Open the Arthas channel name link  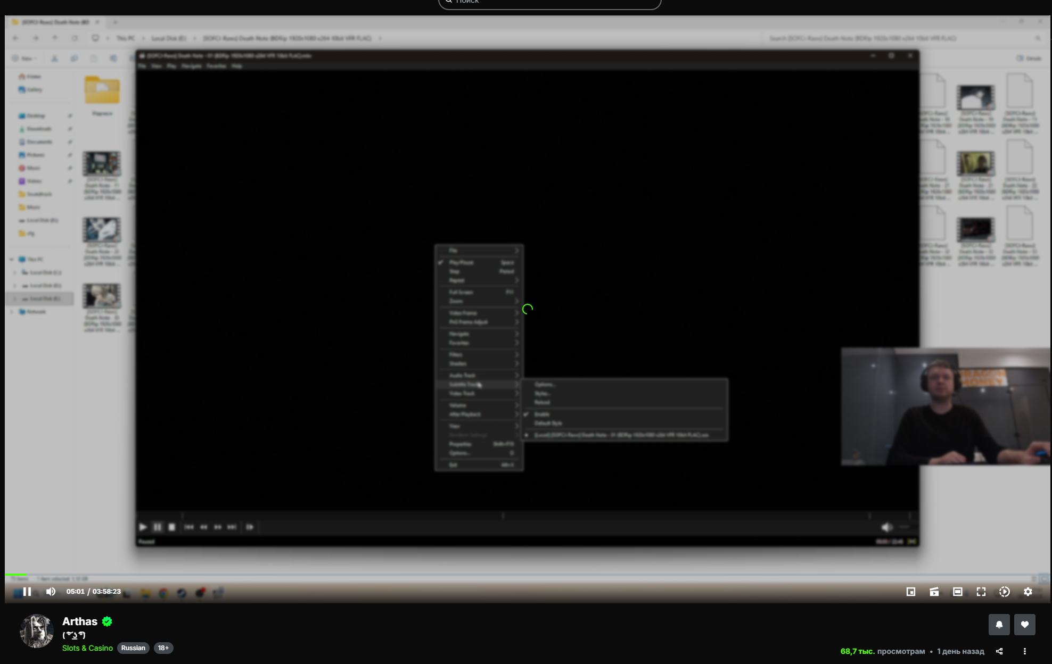pyautogui.click(x=80, y=621)
